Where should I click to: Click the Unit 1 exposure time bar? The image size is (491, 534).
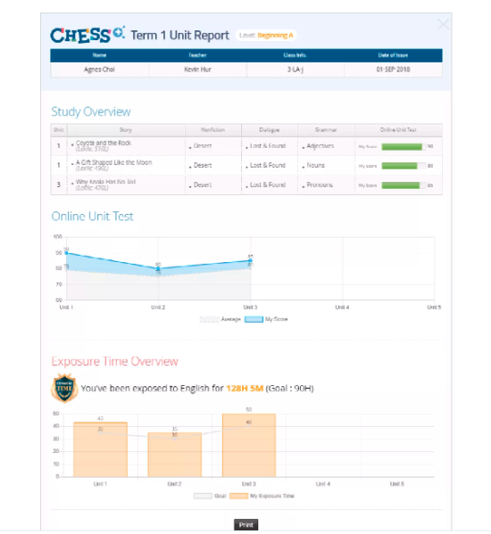pyautogui.click(x=100, y=449)
